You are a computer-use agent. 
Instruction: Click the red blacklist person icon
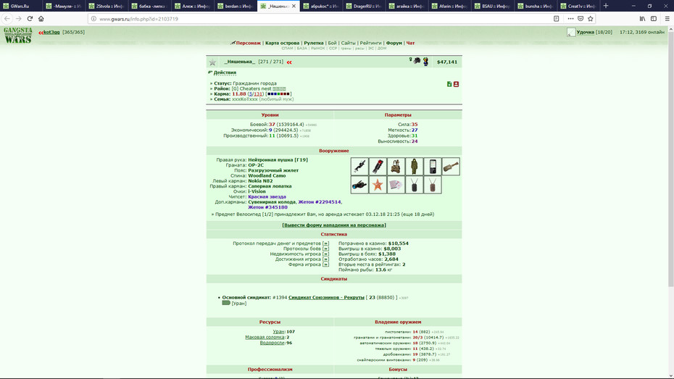tap(456, 84)
